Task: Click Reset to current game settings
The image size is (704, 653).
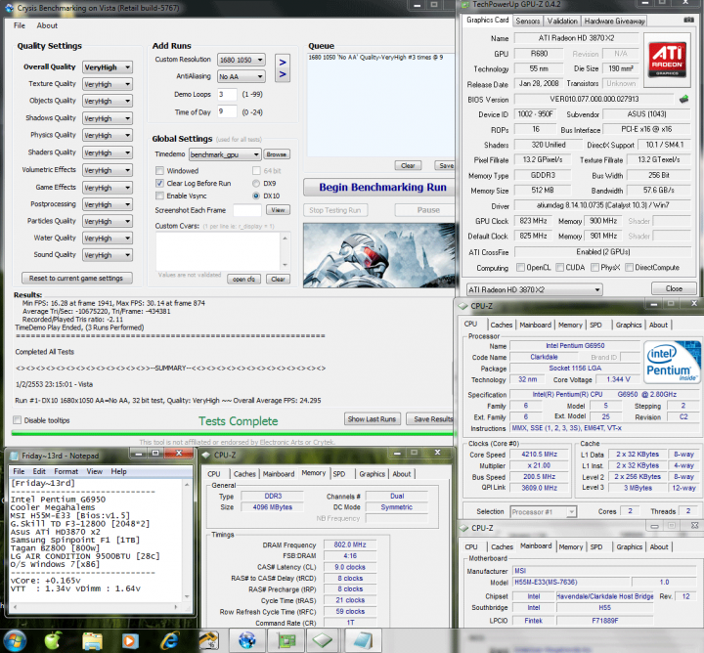Action: coord(76,279)
